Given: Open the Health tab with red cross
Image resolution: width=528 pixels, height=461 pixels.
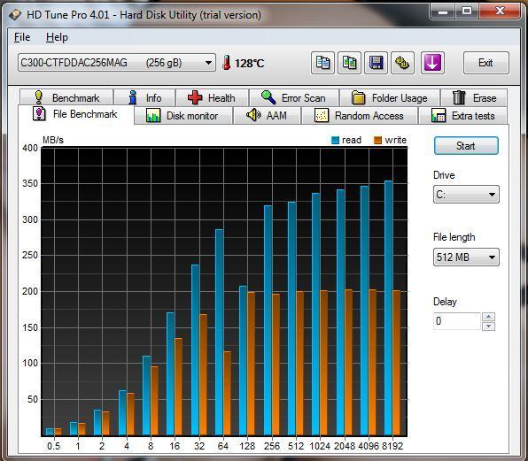Looking at the screenshot, I should [212, 98].
